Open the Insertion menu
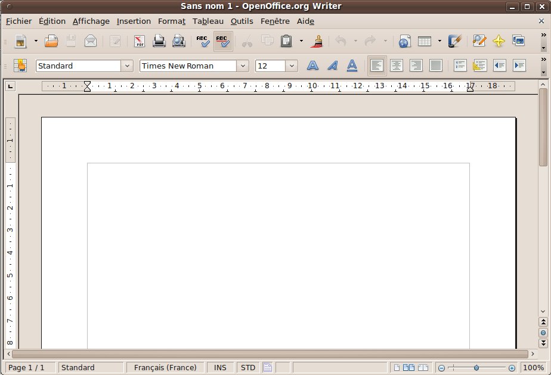Image resolution: width=551 pixels, height=375 pixels. pos(134,21)
